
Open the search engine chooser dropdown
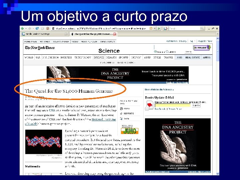pyautogui.click(x=168, y=28)
